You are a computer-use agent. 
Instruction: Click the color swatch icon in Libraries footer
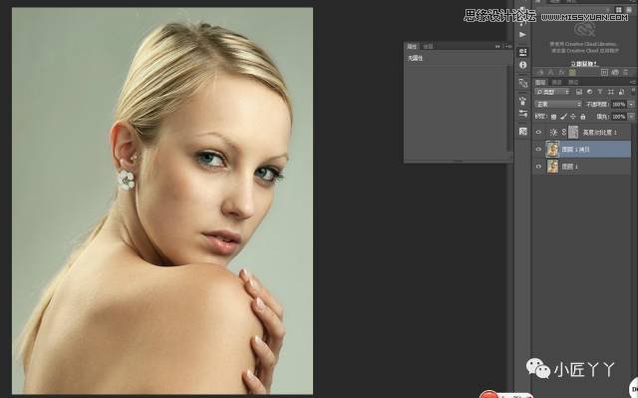(572, 72)
